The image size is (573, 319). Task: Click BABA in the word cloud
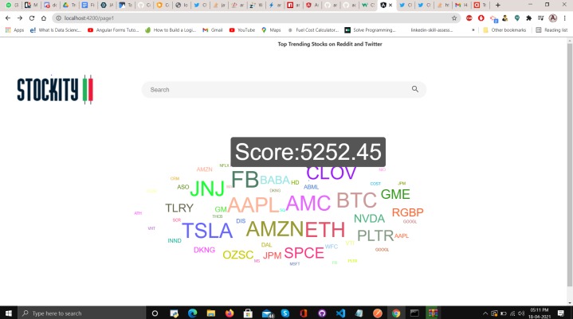coord(275,180)
